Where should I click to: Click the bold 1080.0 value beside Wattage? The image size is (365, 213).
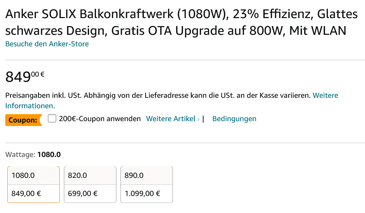click(x=49, y=154)
